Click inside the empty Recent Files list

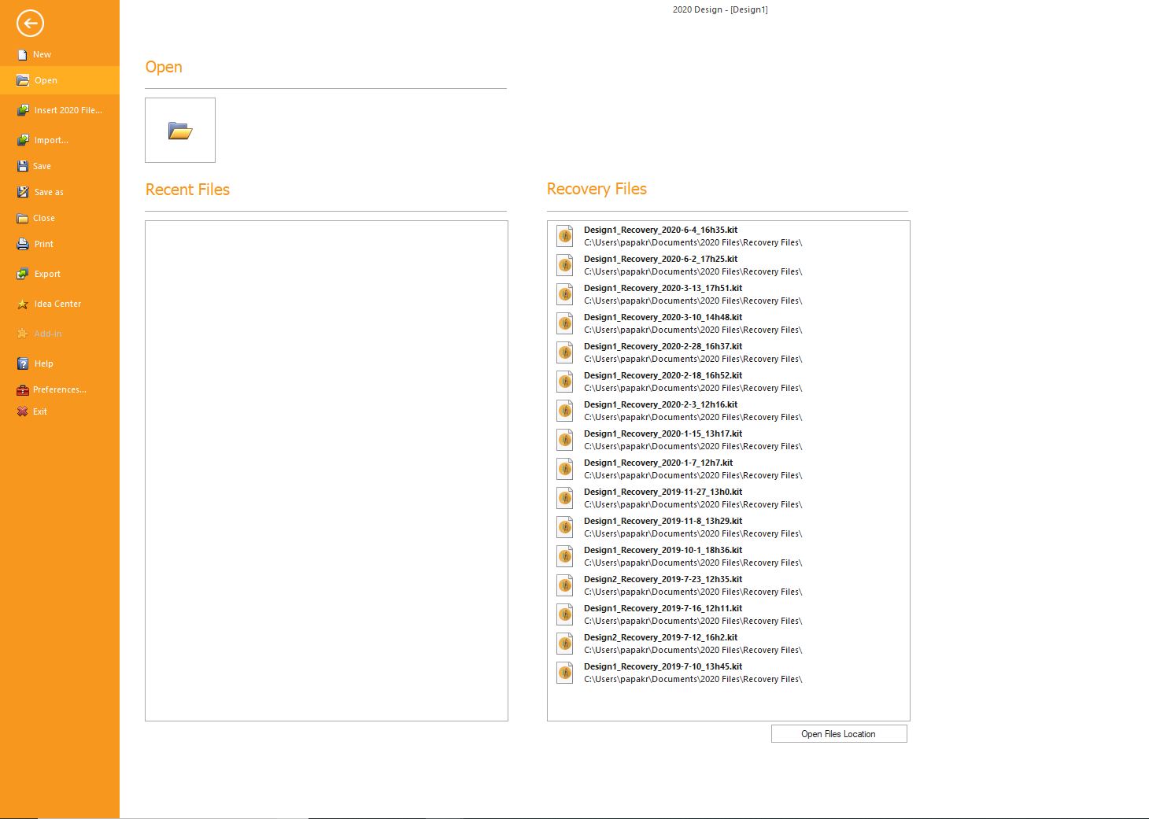click(326, 470)
